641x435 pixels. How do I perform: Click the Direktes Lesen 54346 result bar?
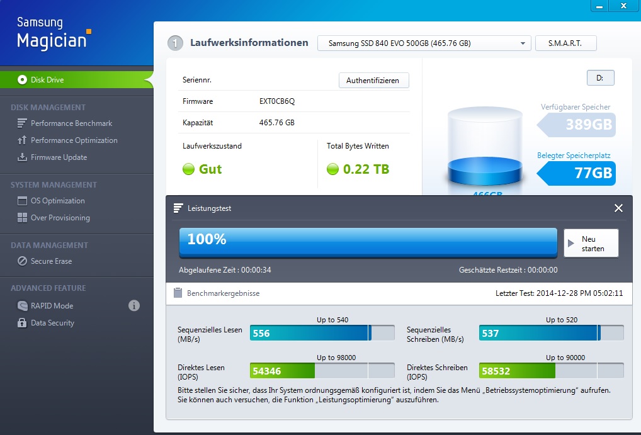(322, 371)
